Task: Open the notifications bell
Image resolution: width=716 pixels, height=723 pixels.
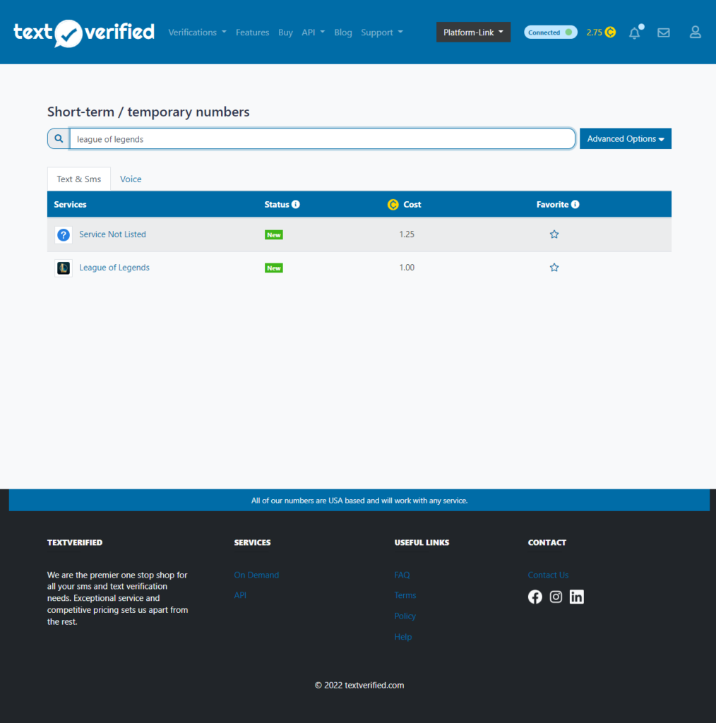Action: pyautogui.click(x=635, y=32)
